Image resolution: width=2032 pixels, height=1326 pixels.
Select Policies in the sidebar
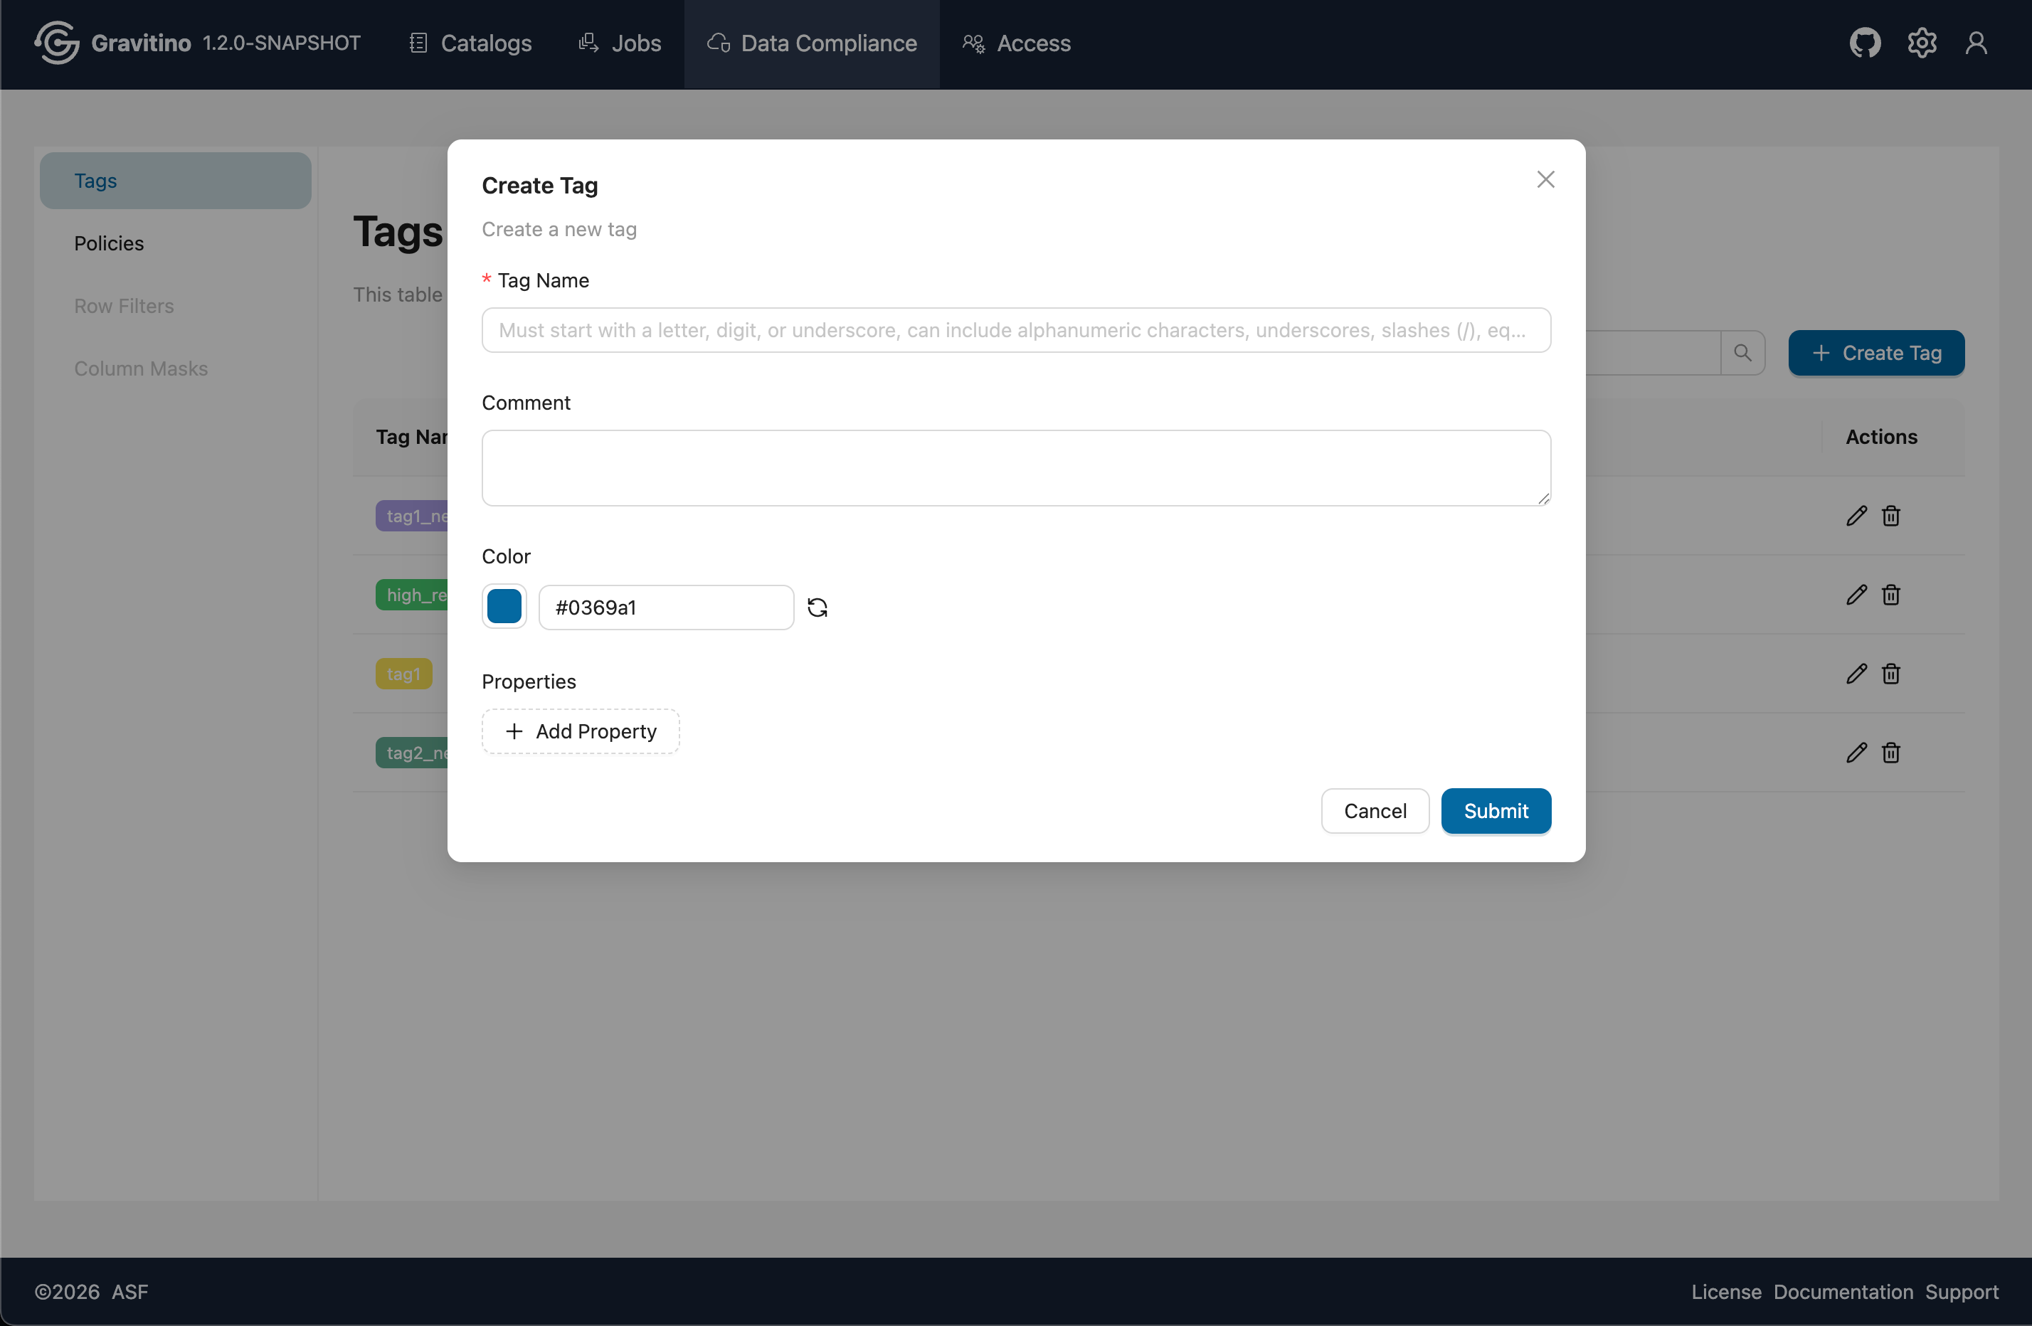108,243
